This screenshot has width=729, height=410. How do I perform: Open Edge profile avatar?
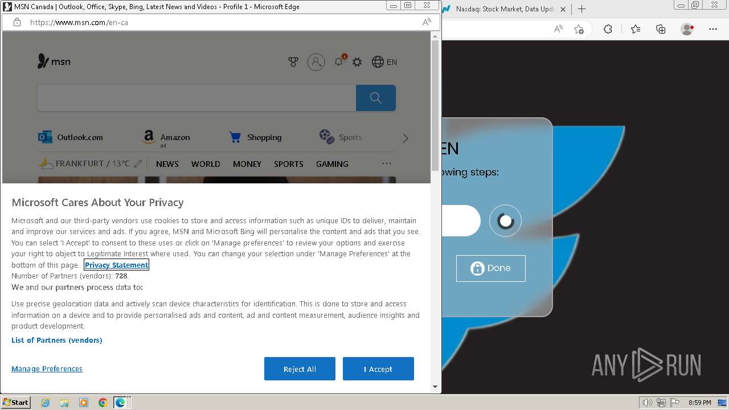click(687, 29)
